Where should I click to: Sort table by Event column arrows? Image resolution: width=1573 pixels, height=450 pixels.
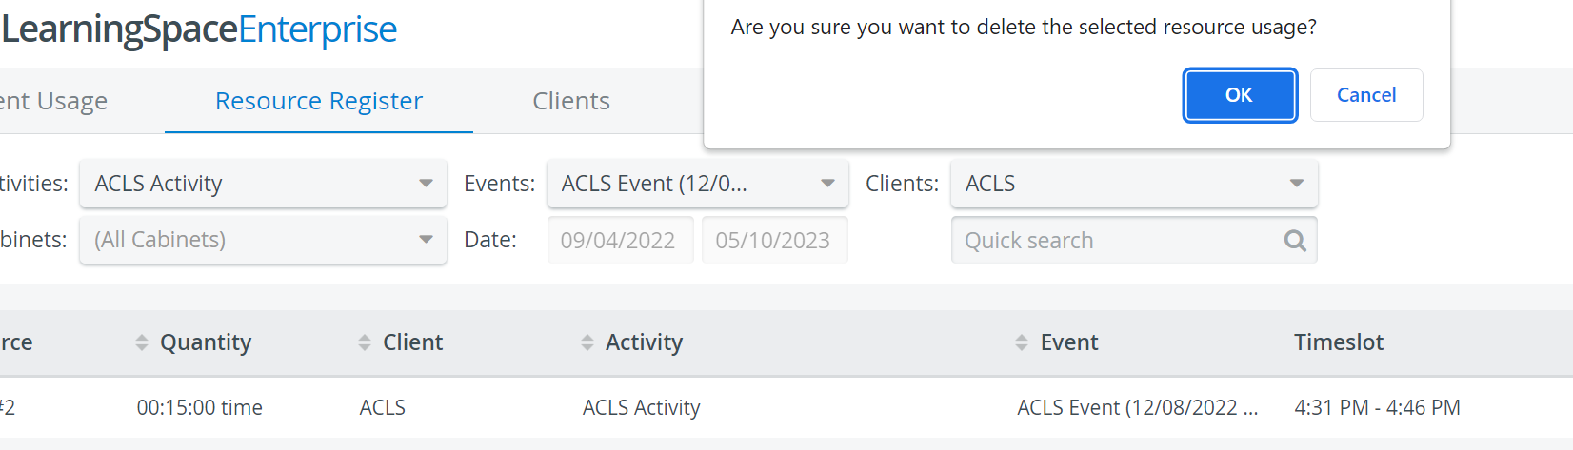[x=1022, y=342]
